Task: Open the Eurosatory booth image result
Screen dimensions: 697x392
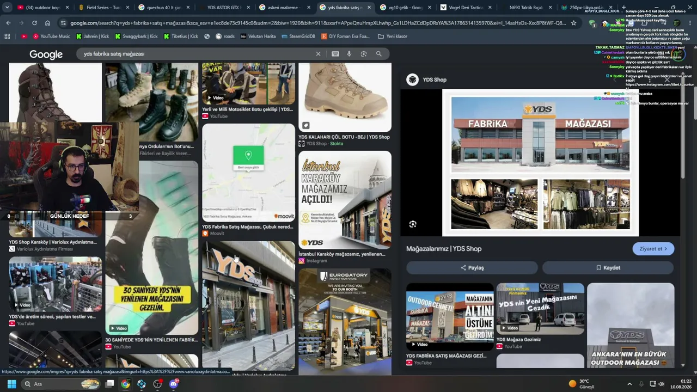Action: pyautogui.click(x=345, y=321)
